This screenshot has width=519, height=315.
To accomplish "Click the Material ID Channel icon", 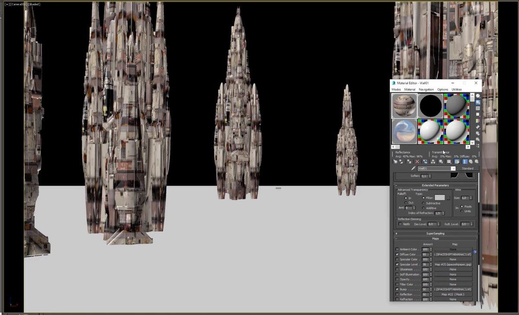I will 449,161.
